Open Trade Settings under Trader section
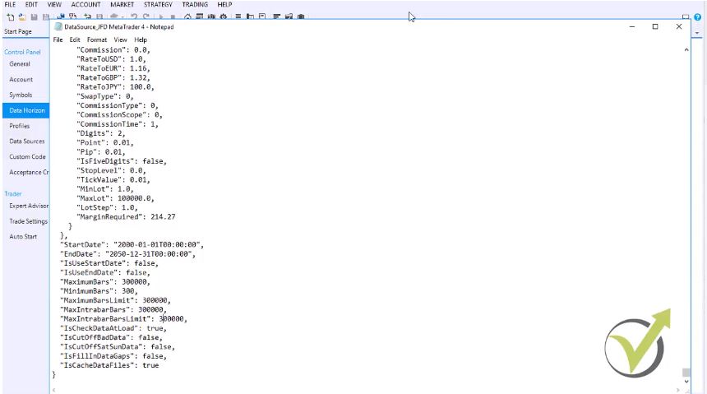 click(x=28, y=221)
